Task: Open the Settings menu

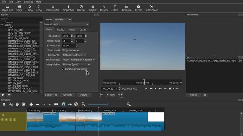Action: point(28,2)
